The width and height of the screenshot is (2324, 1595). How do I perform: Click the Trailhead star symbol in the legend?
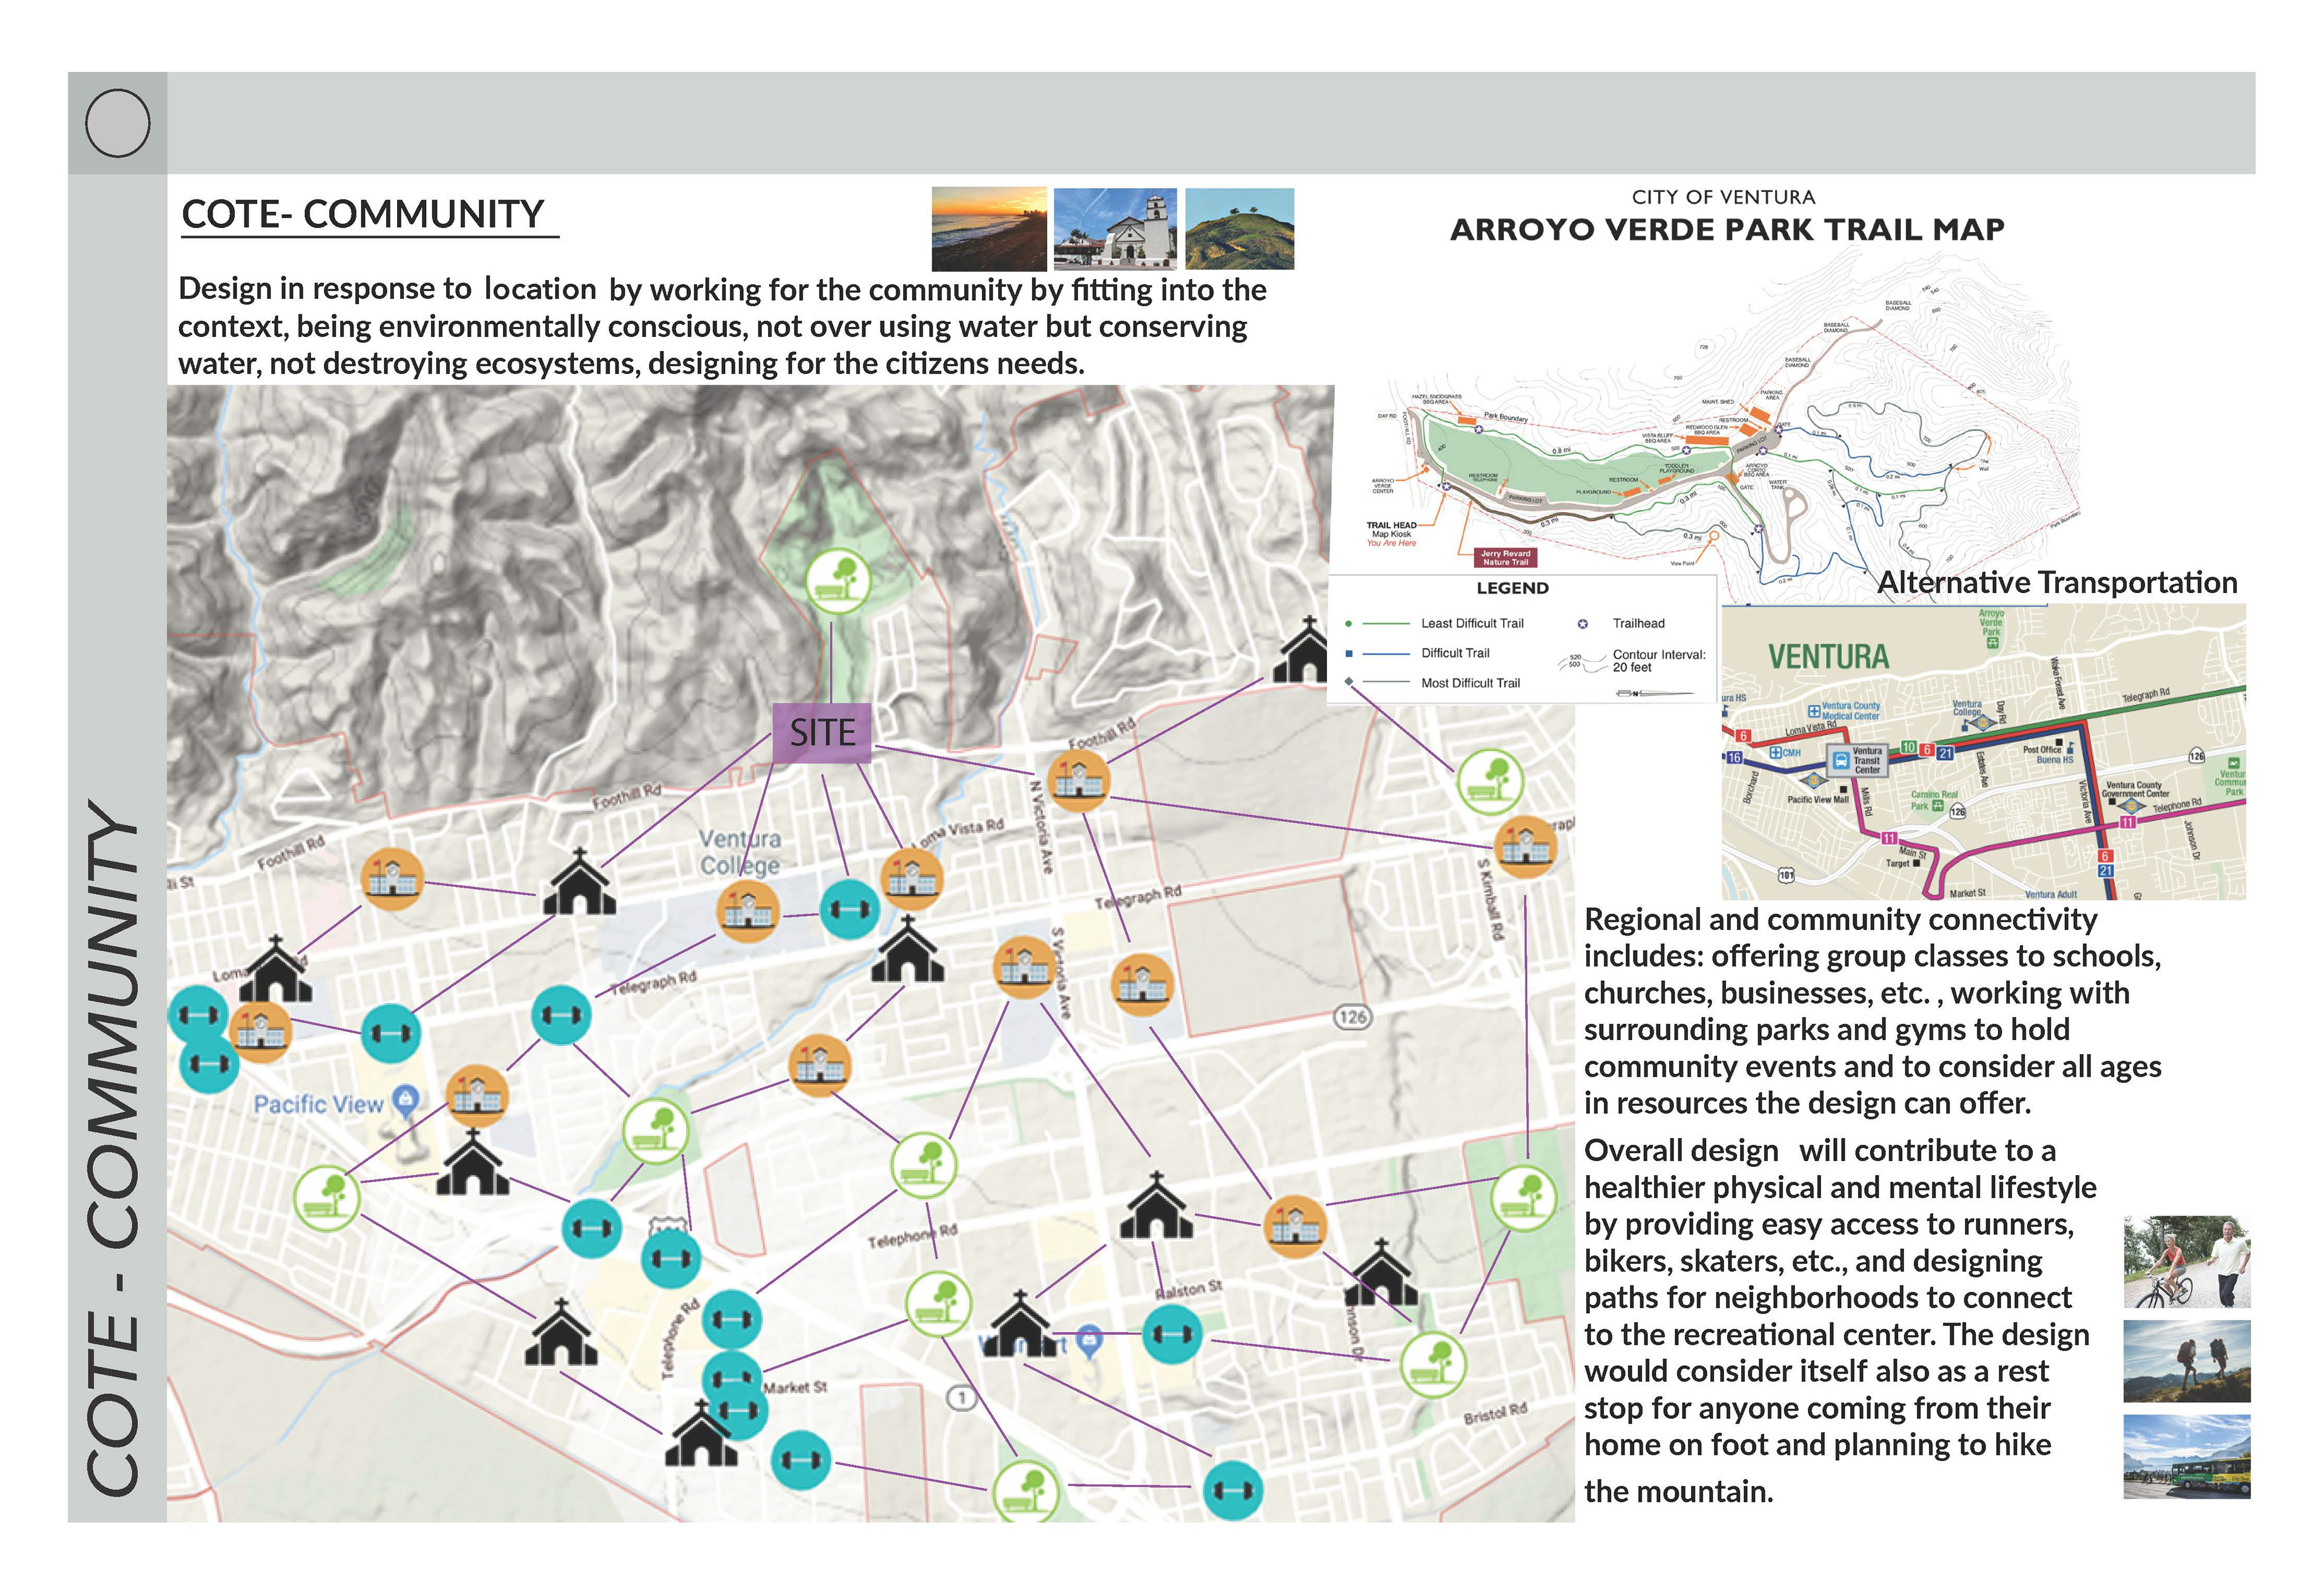point(1583,623)
